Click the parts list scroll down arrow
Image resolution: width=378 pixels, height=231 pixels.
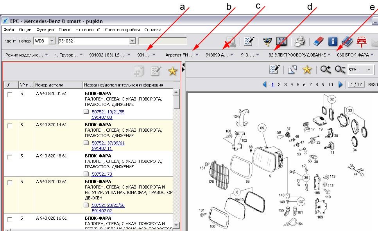coord(176,225)
